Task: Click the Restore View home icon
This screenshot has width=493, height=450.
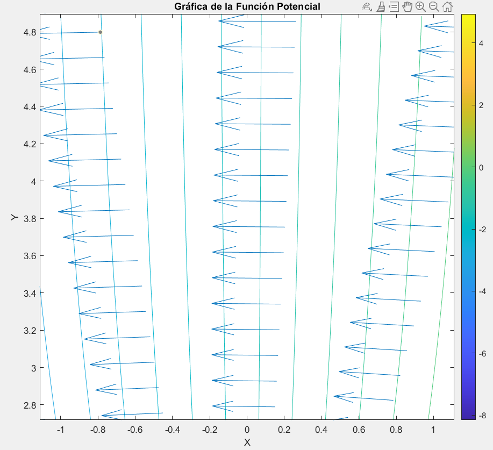Action: [447, 6]
